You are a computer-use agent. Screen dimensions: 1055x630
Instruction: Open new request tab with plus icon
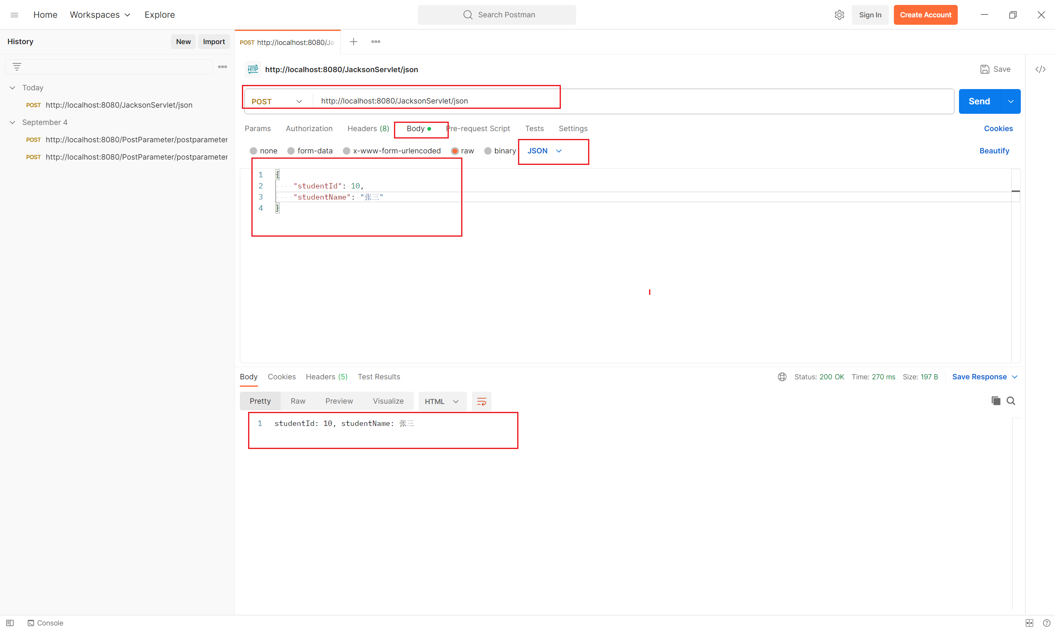(x=353, y=42)
